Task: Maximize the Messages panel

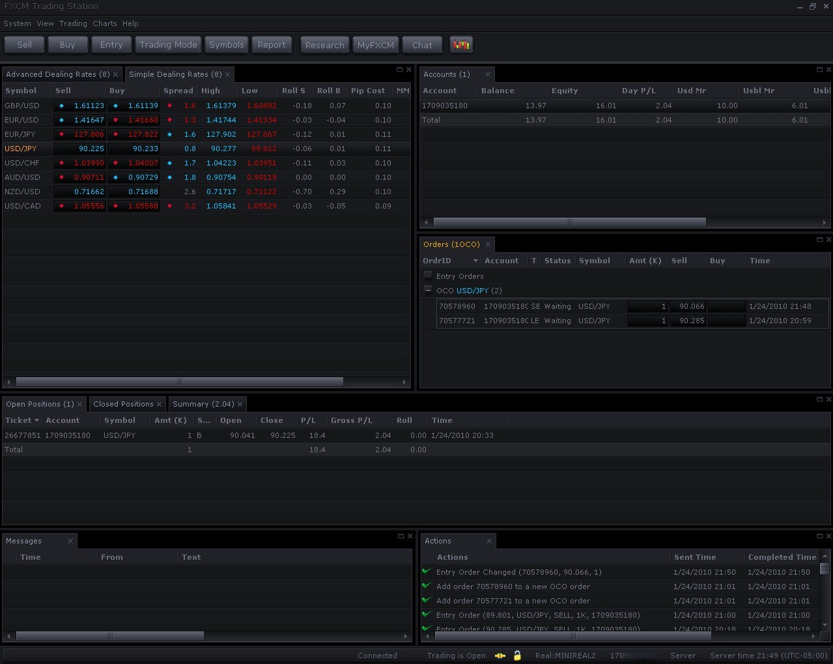Action: (401, 536)
